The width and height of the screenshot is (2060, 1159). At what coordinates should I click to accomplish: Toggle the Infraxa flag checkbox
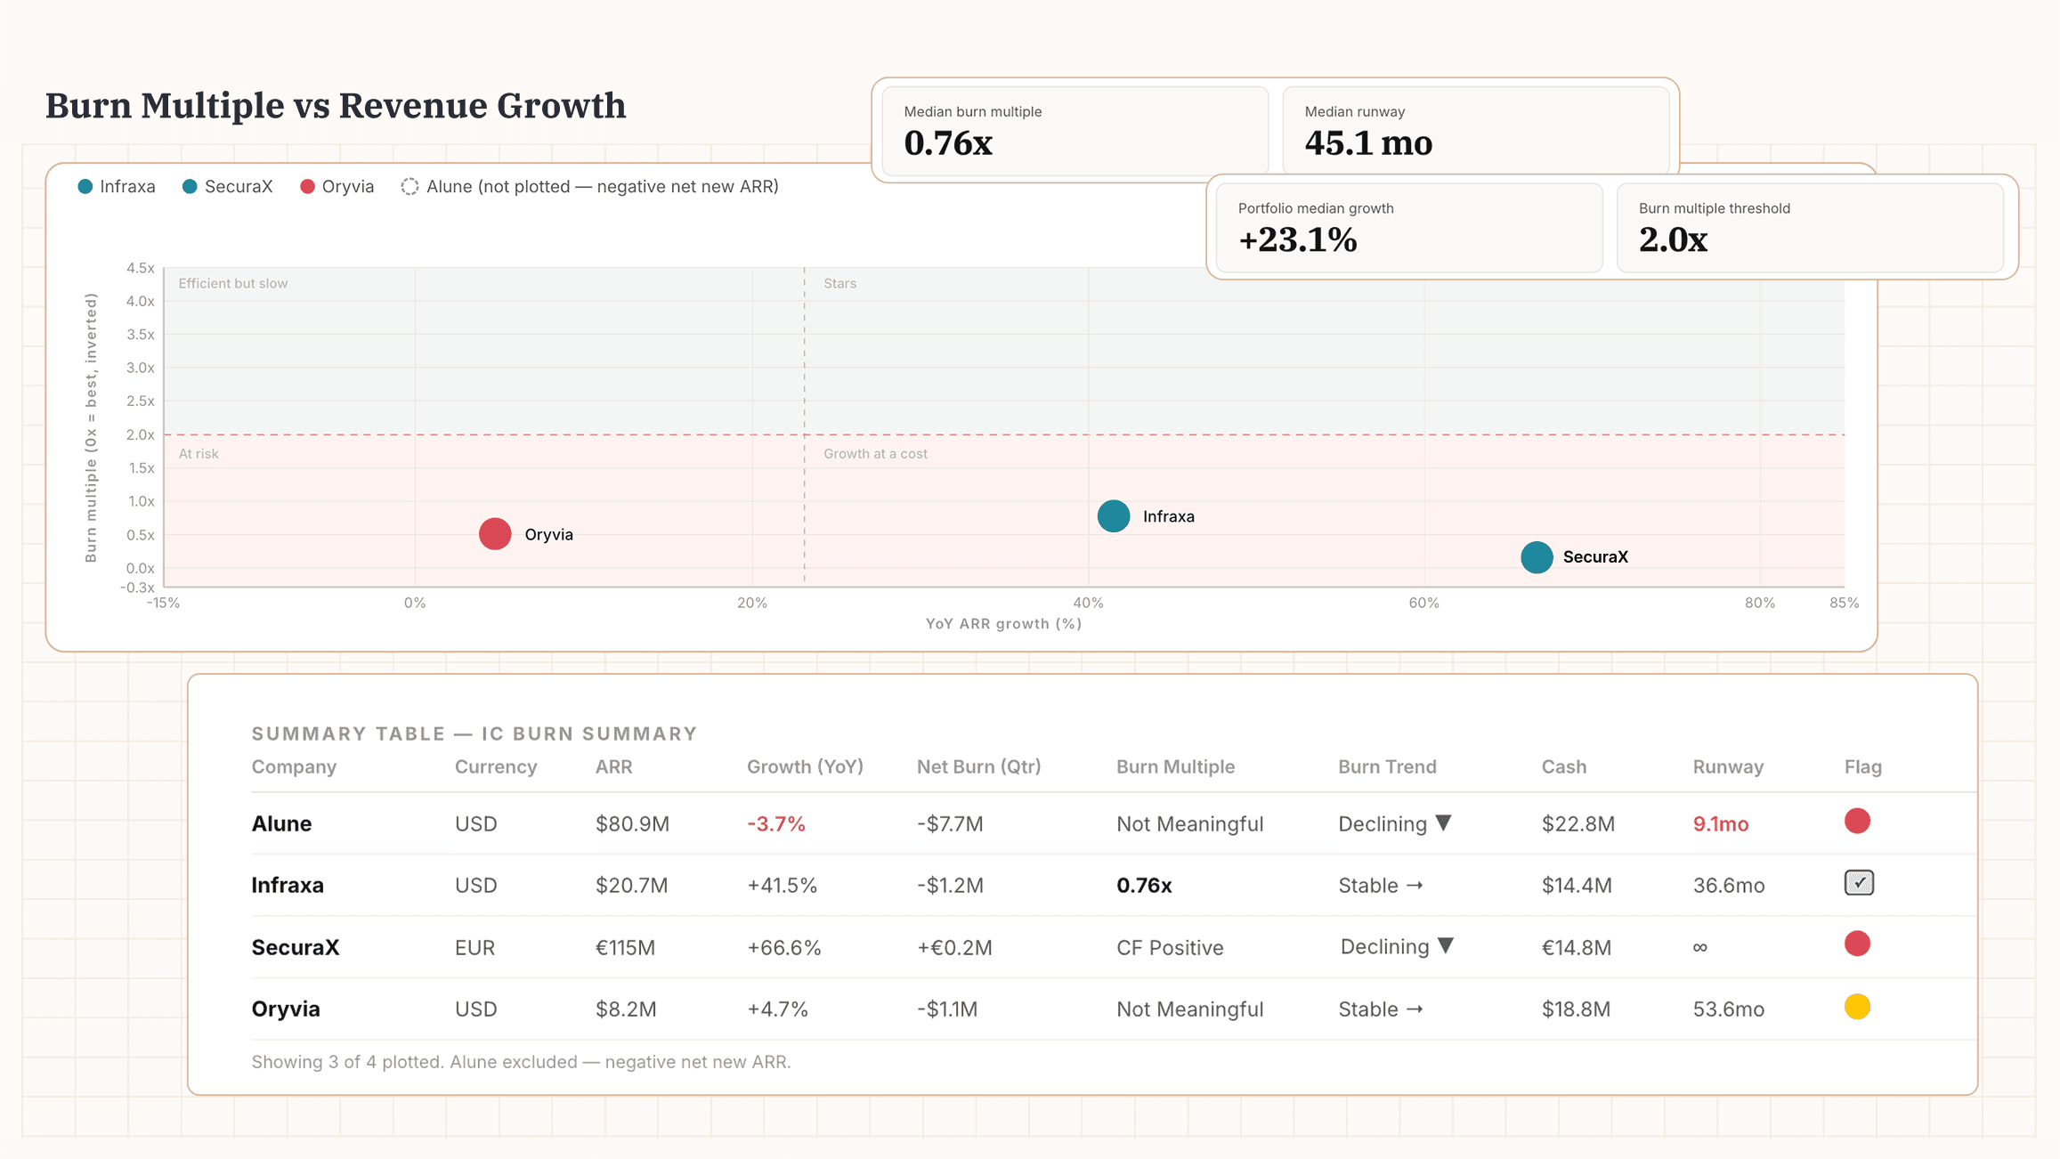[1859, 883]
